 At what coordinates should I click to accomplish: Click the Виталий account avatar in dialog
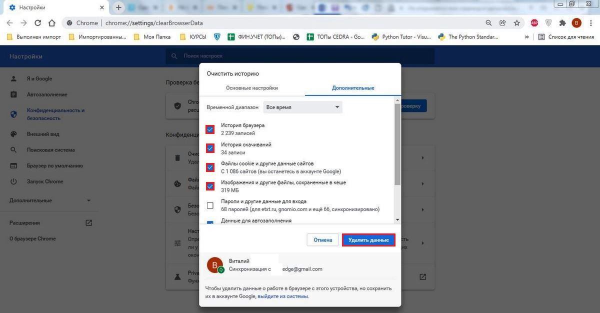tap(215, 265)
